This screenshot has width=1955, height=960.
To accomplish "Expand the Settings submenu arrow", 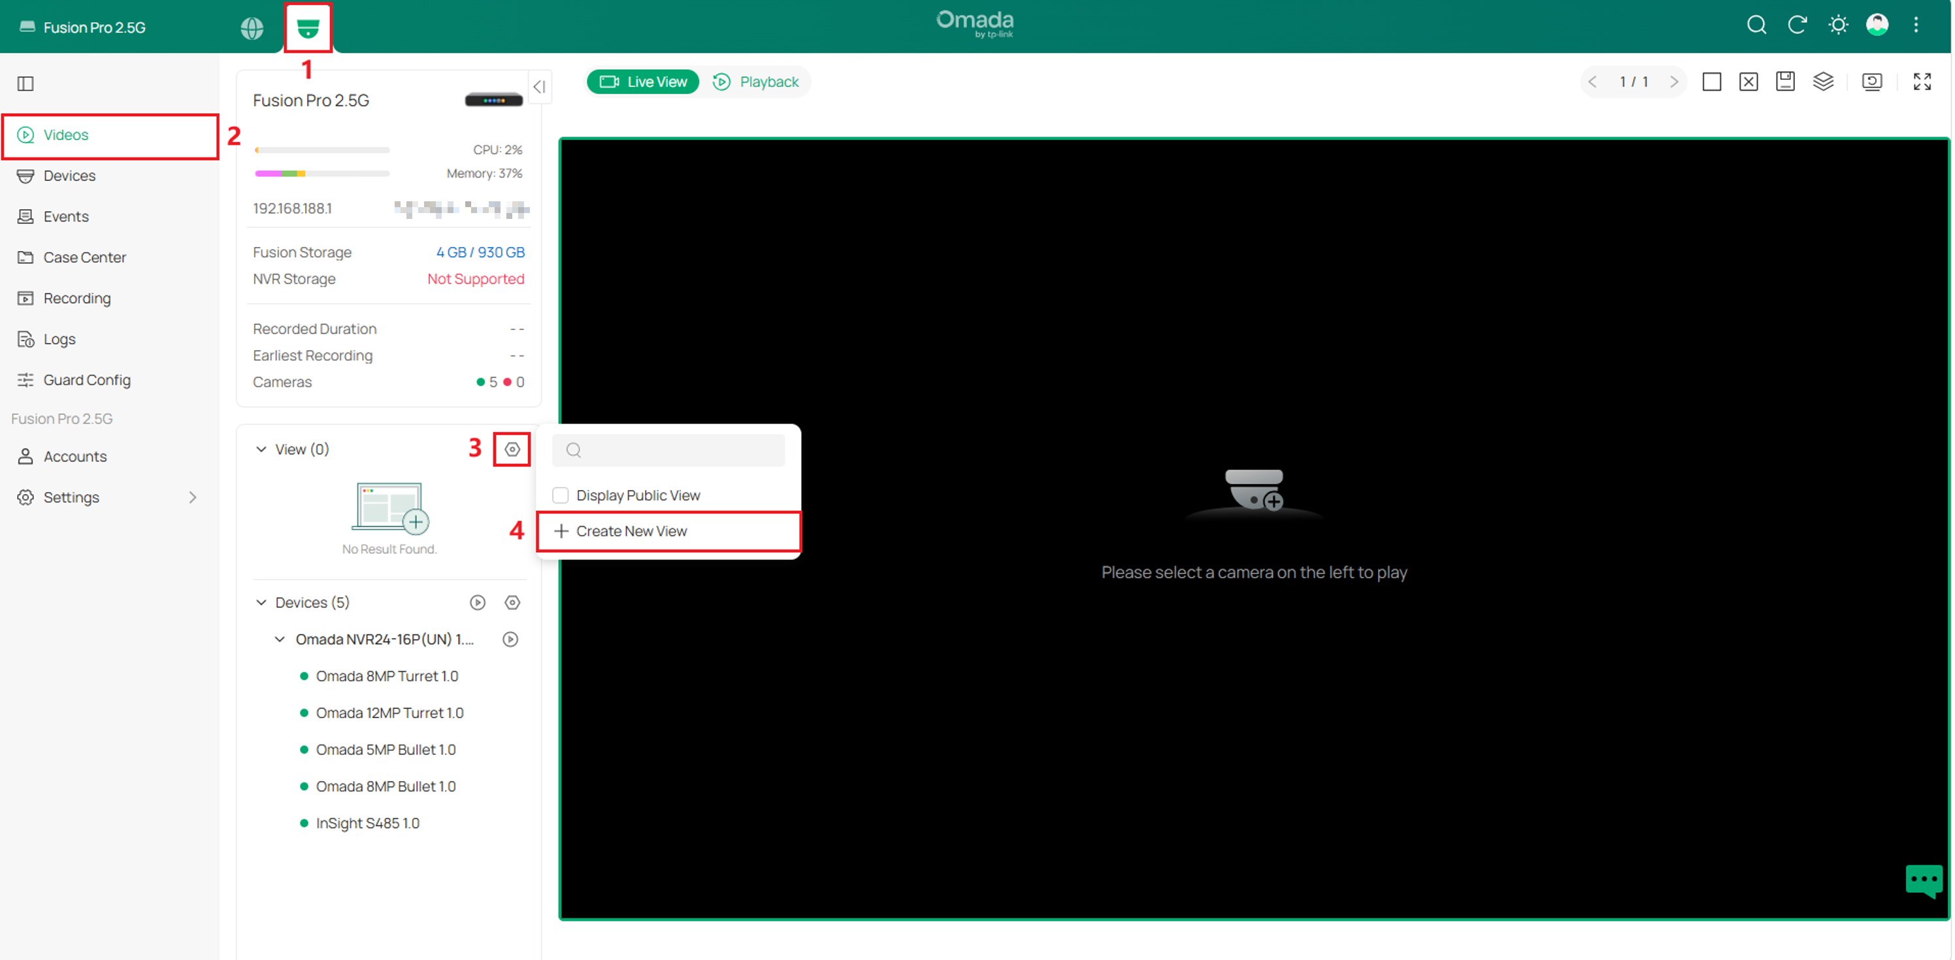I will click(x=193, y=498).
